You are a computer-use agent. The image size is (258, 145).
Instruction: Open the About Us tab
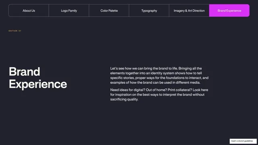coord(29,10)
